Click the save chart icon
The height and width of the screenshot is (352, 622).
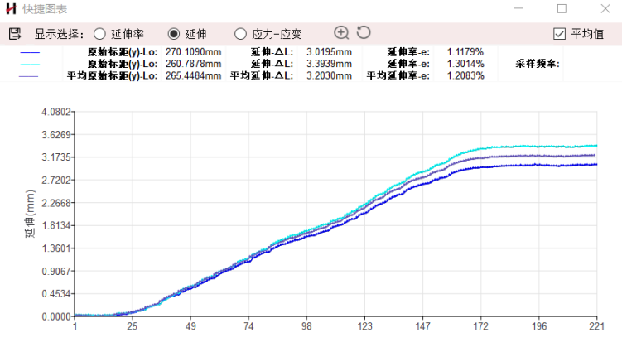(x=15, y=34)
